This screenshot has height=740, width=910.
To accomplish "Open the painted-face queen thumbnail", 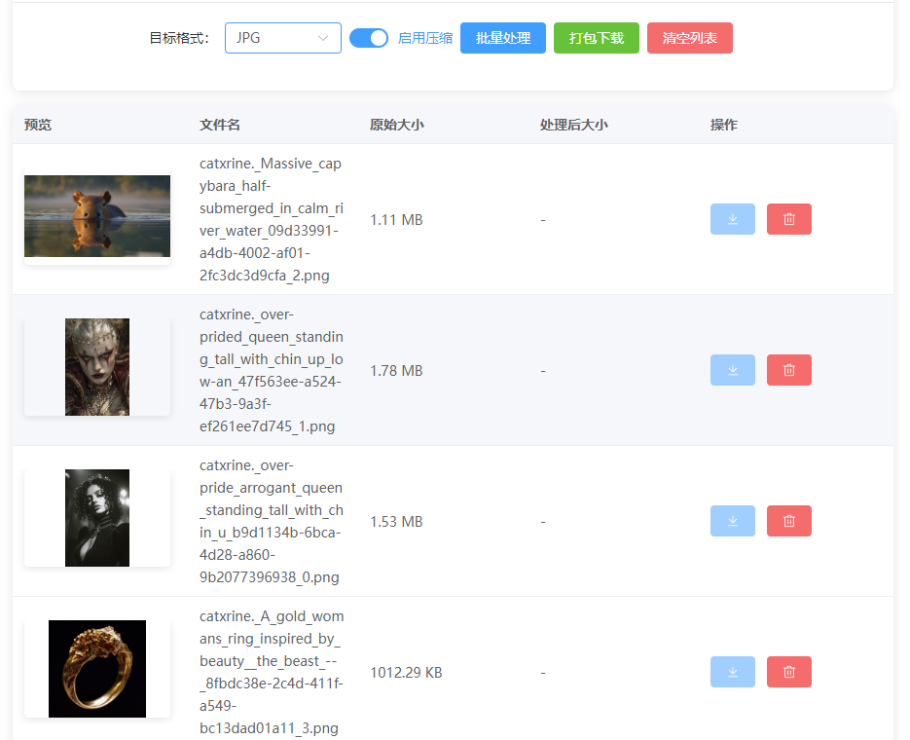I will point(97,367).
